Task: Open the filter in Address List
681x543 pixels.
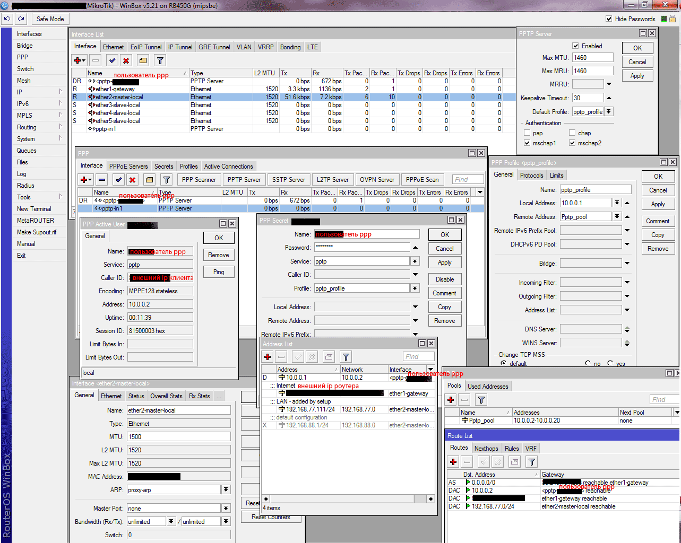Action: coord(346,357)
